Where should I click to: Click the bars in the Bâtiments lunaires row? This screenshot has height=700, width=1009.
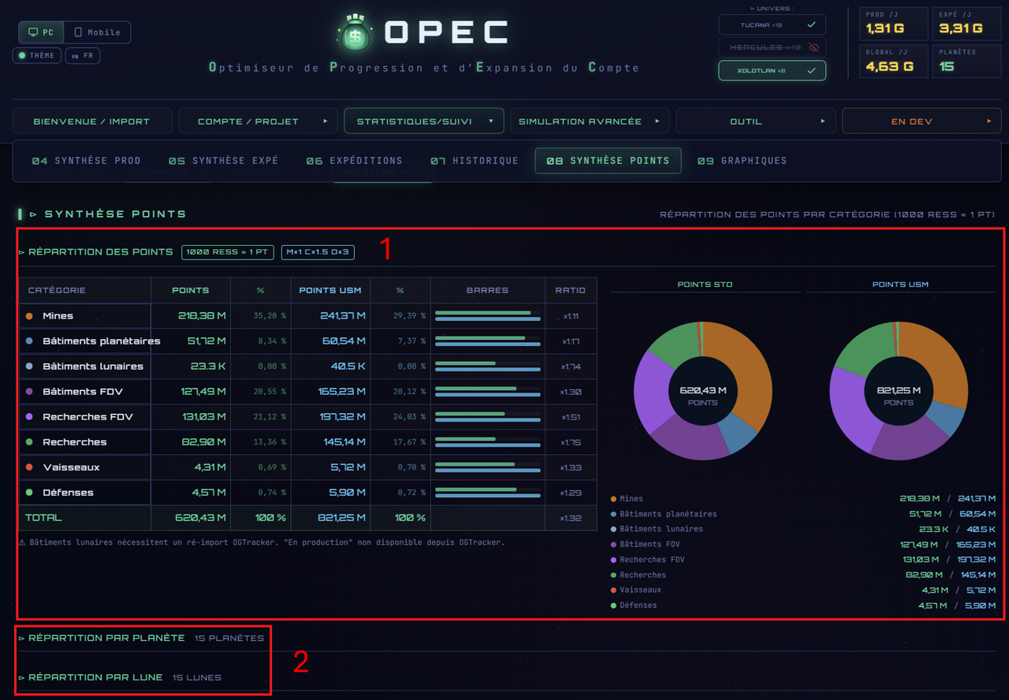(488, 367)
